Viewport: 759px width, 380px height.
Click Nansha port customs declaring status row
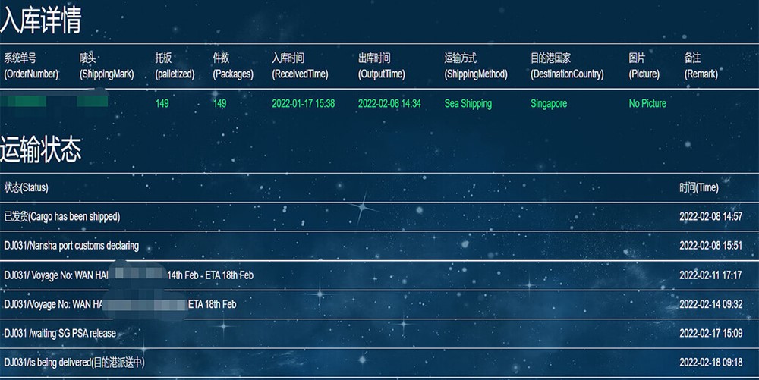click(x=71, y=246)
